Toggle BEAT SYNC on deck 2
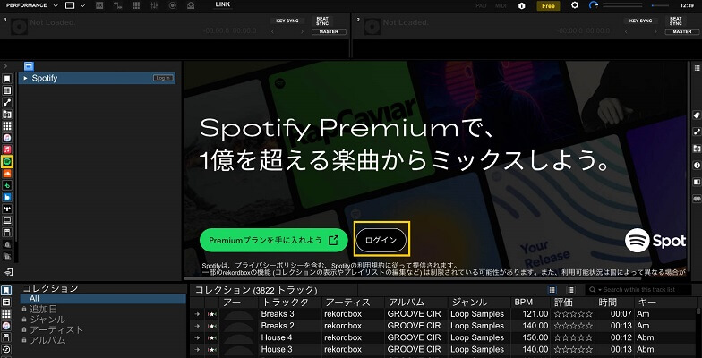 pos(675,21)
